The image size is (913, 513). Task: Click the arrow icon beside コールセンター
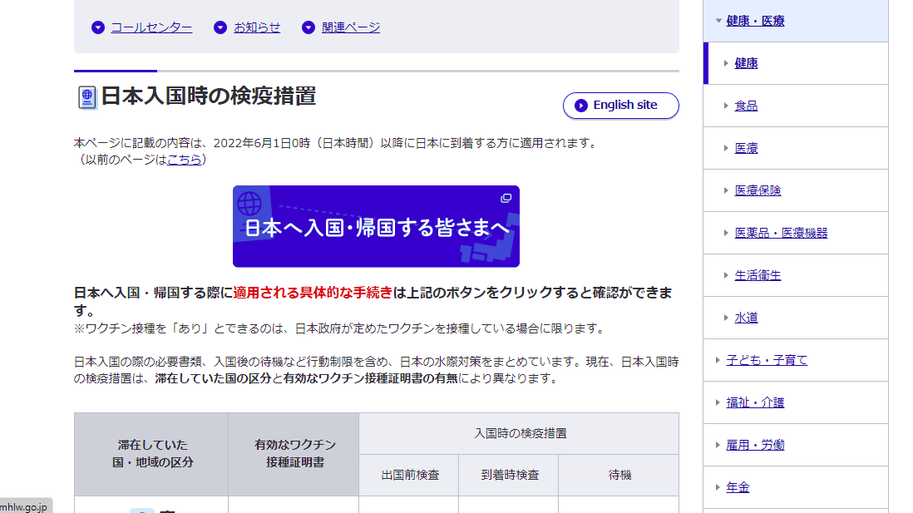pyautogui.click(x=98, y=27)
